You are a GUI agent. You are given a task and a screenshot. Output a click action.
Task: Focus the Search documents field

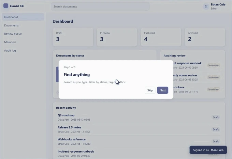click(100, 6)
